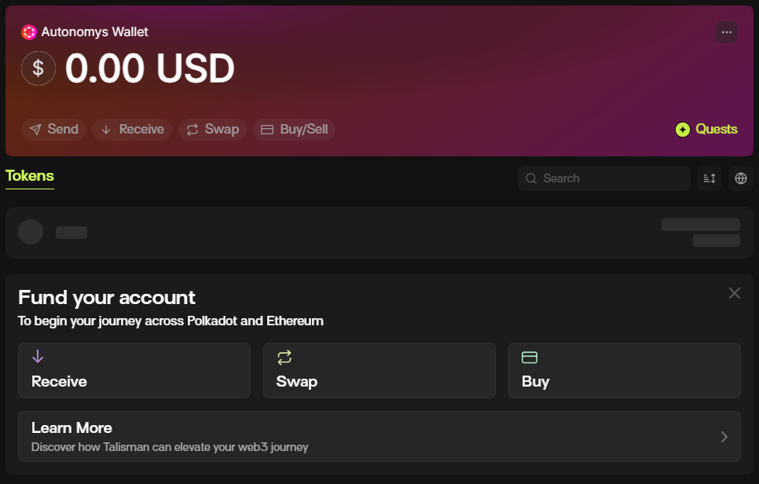Click the Autonomys Wallet account avatar icon
The height and width of the screenshot is (484, 759).
pos(29,32)
